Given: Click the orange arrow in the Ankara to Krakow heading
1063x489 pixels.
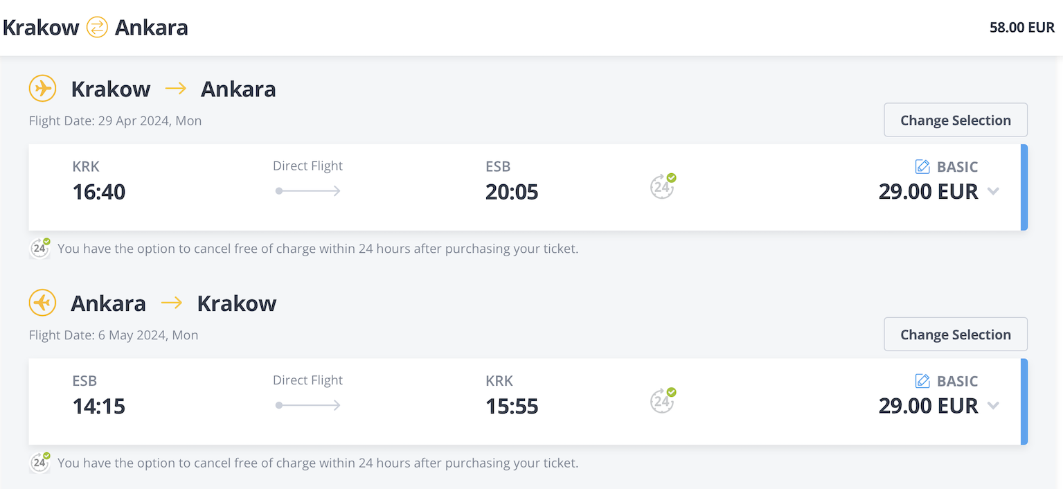Looking at the screenshot, I should coord(172,303).
